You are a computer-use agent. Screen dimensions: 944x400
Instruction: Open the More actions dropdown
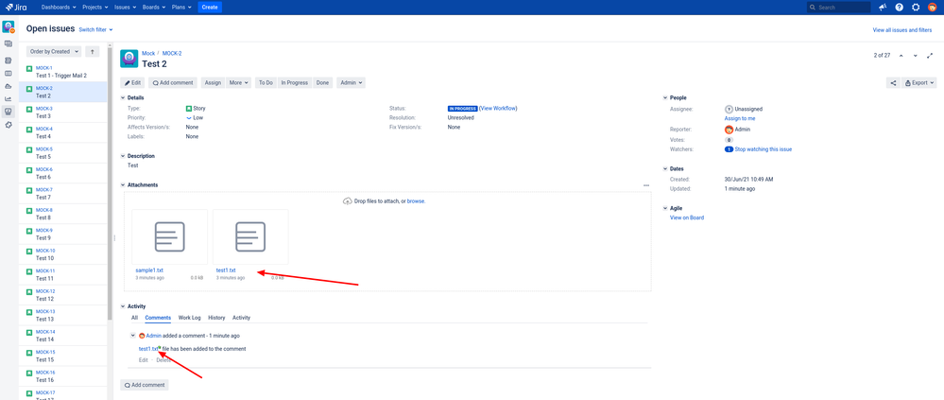[x=238, y=83]
